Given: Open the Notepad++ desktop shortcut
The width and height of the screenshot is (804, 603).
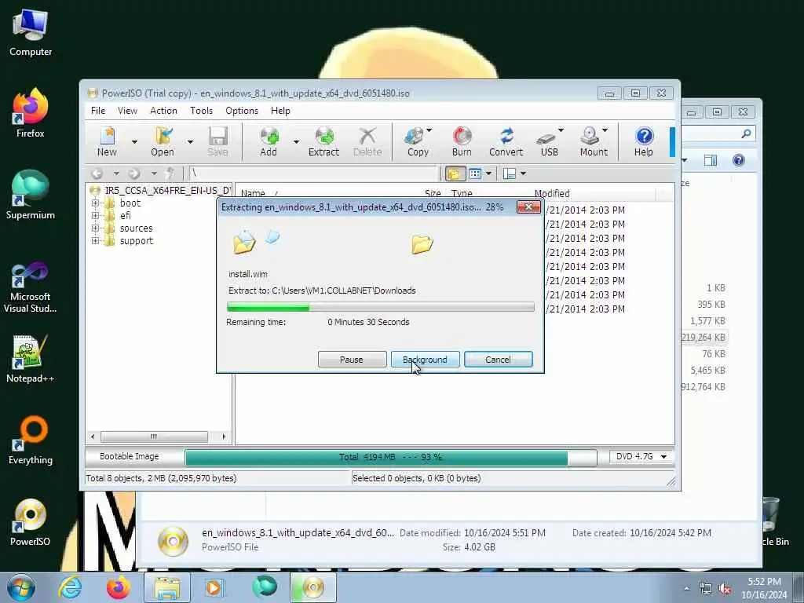Looking at the screenshot, I should coord(31,359).
